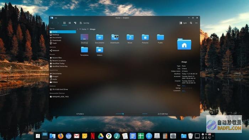Switch Dolphin to compact list view

[70, 23]
